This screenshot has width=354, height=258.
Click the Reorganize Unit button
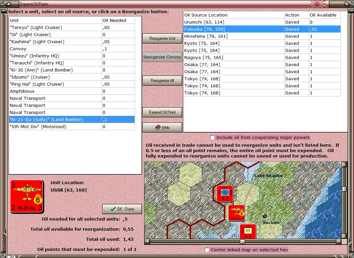click(x=162, y=38)
